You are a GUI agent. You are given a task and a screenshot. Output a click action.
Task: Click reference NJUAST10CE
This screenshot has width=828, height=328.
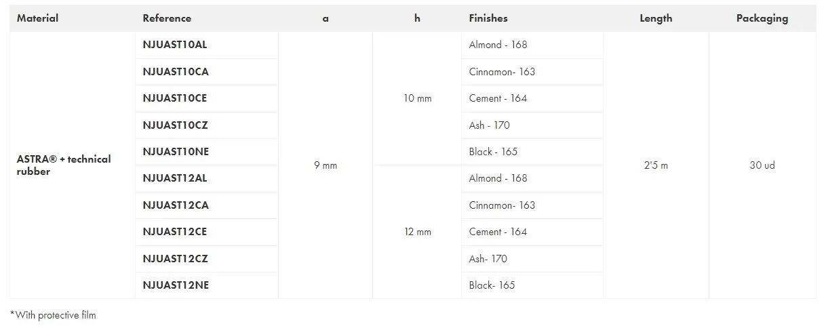point(175,98)
